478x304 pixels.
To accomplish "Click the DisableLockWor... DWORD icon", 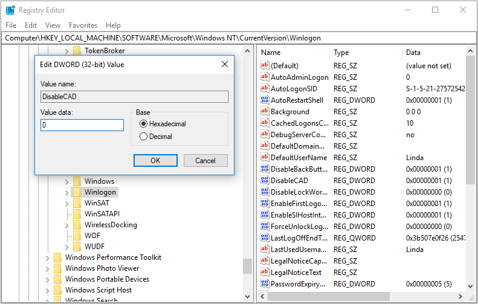I will 264,192.
